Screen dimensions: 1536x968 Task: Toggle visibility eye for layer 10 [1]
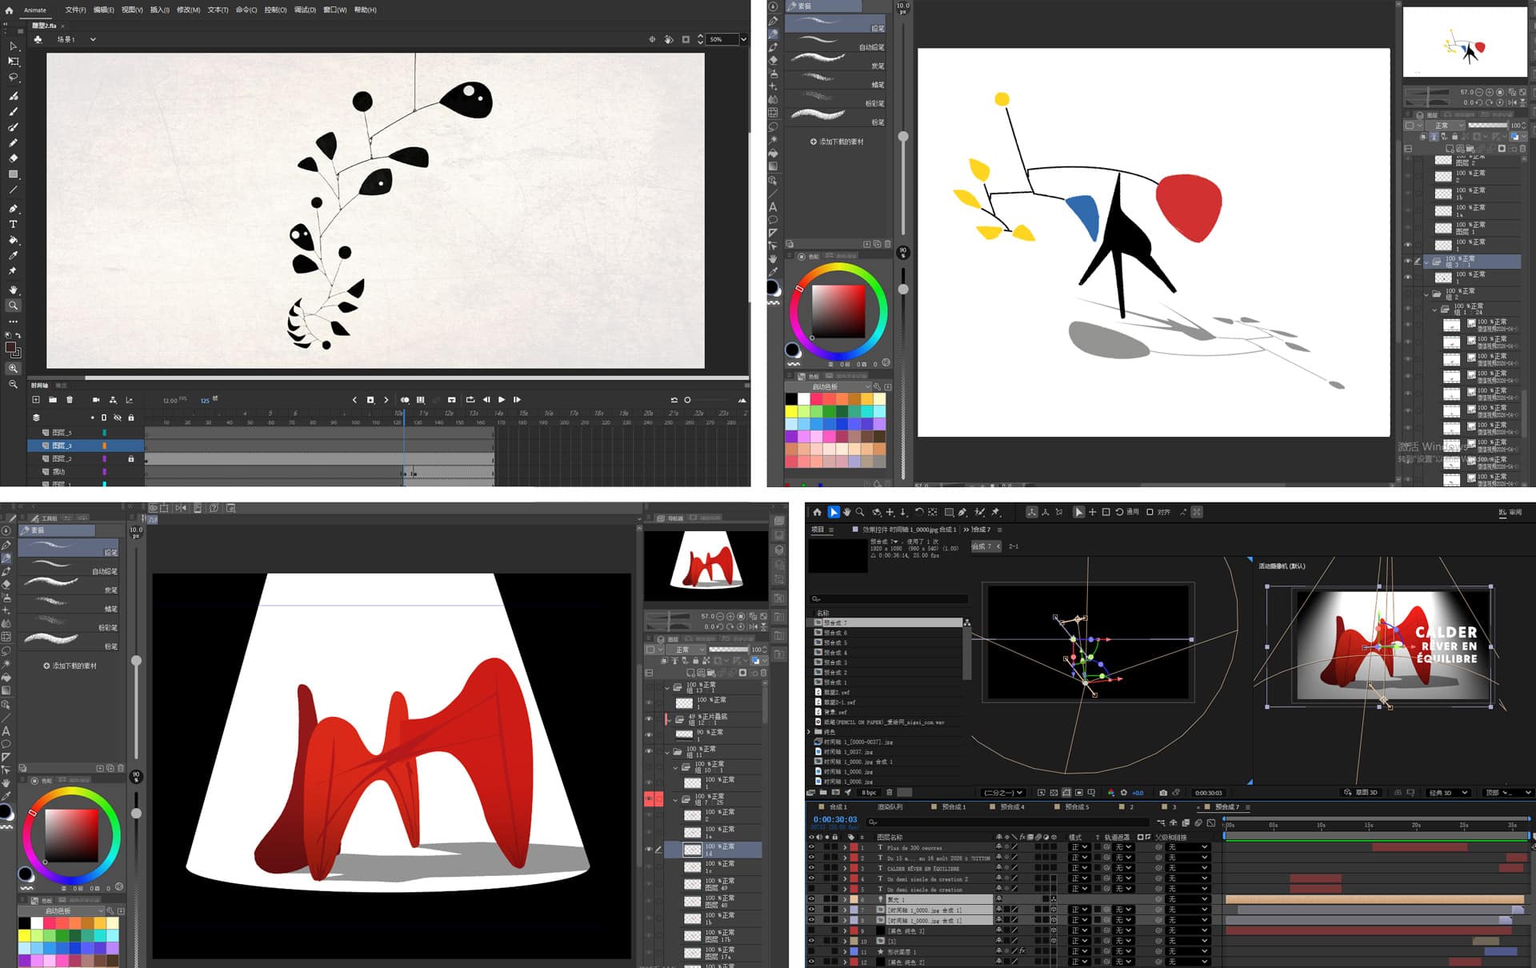point(811,941)
